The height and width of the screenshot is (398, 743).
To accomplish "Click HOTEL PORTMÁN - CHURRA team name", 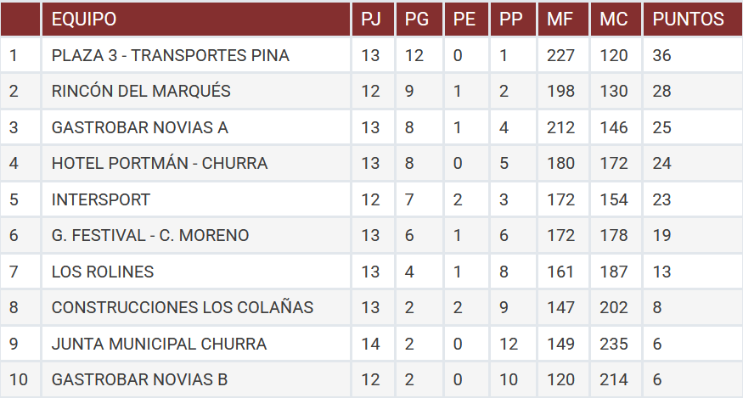I will (160, 163).
